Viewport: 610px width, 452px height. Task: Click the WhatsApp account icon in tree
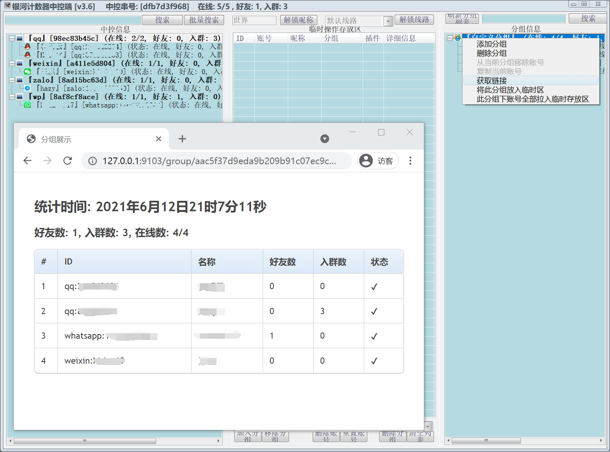point(27,105)
